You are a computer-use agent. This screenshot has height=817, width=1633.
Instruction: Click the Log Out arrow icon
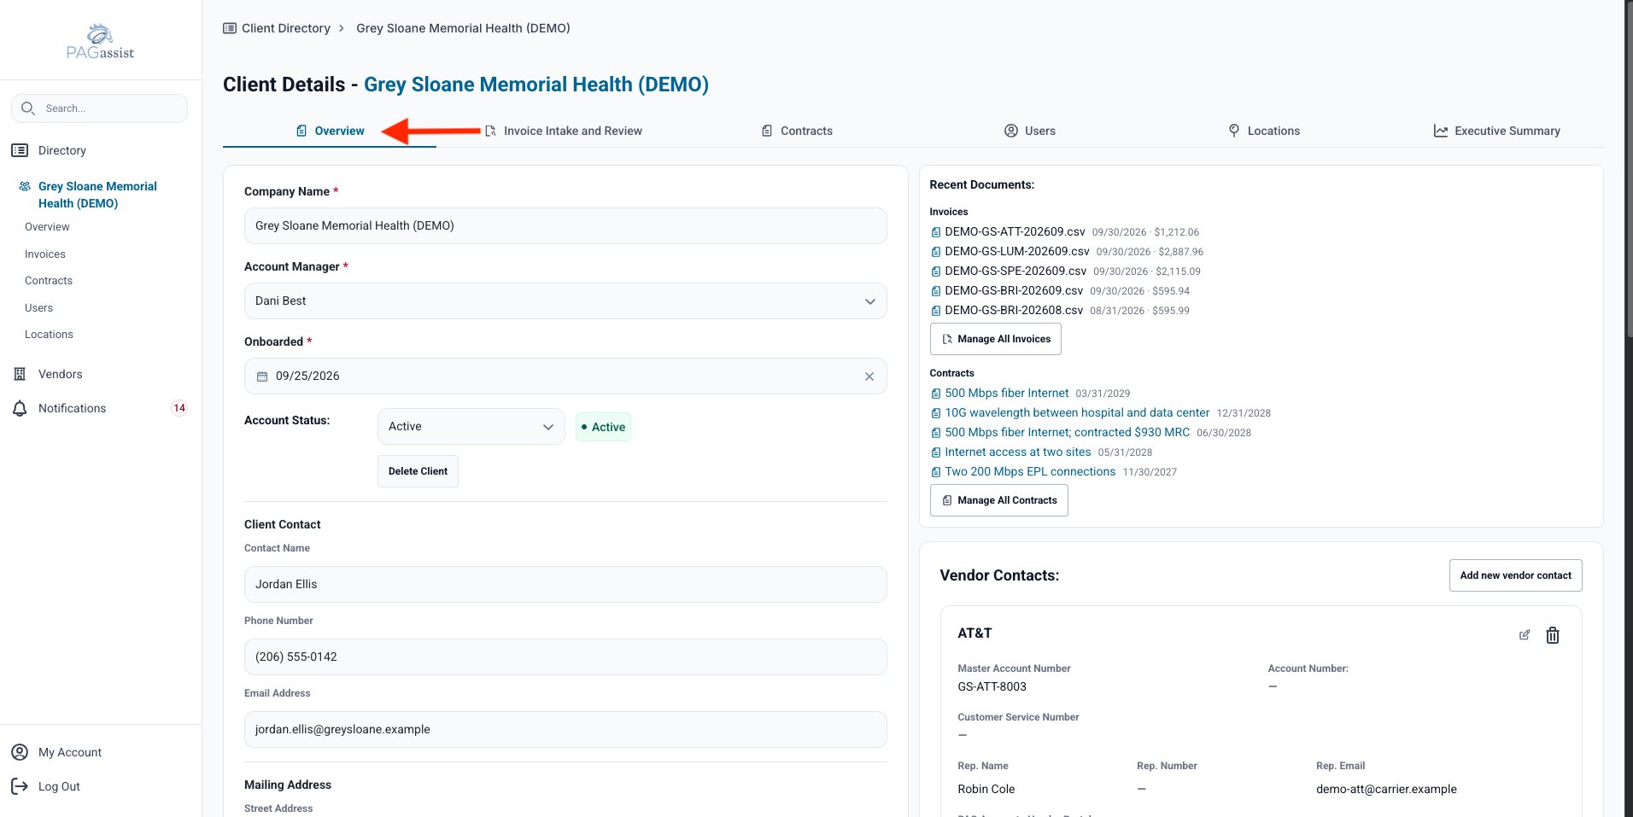tap(20, 786)
